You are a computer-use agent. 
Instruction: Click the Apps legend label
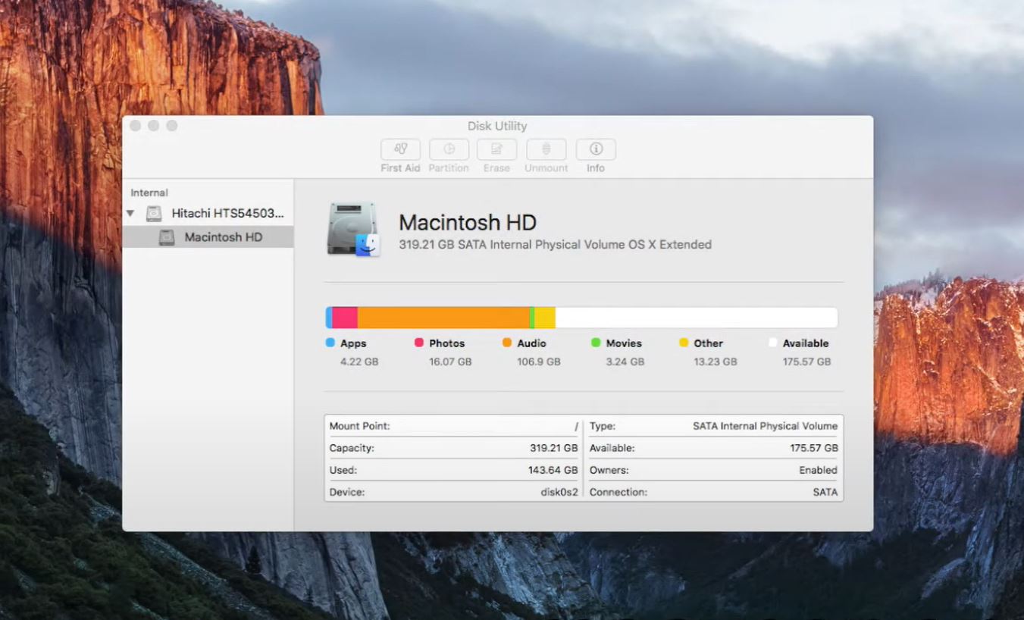tap(353, 343)
